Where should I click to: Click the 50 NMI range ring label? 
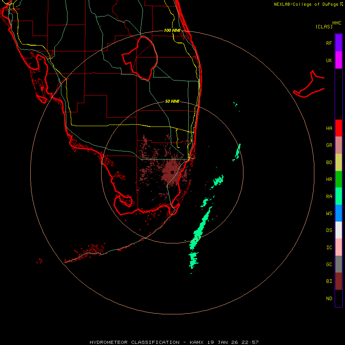coord(172,101)
